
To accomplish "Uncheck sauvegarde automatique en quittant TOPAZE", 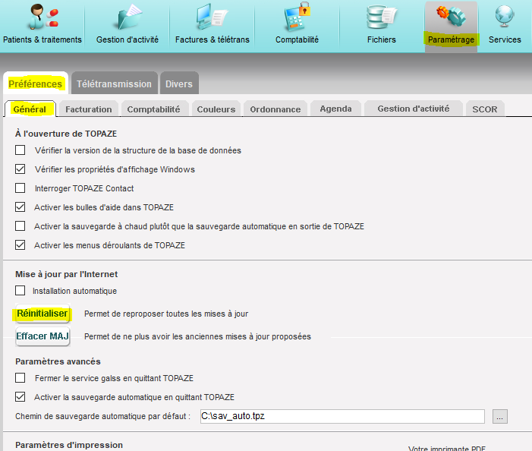I will pos(20,396).
